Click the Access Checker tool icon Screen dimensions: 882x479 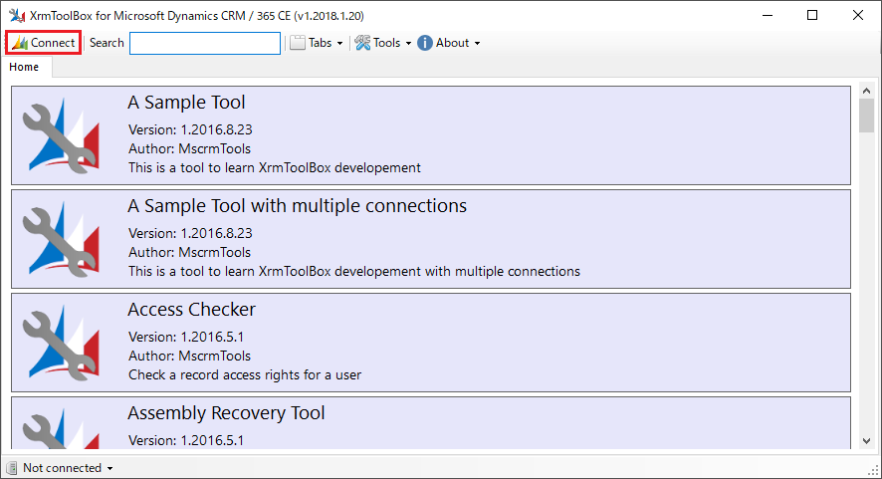coord(61,343)
